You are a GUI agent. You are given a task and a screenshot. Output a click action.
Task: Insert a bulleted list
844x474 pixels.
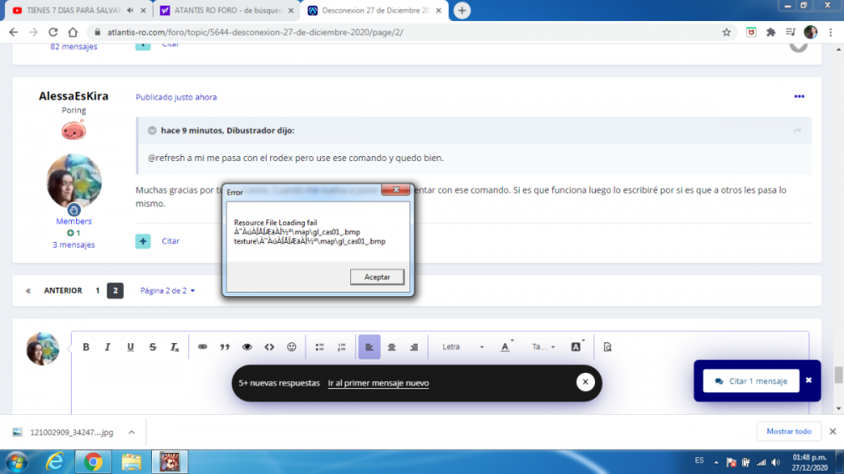pyautogui.click(x=320, y=347)
